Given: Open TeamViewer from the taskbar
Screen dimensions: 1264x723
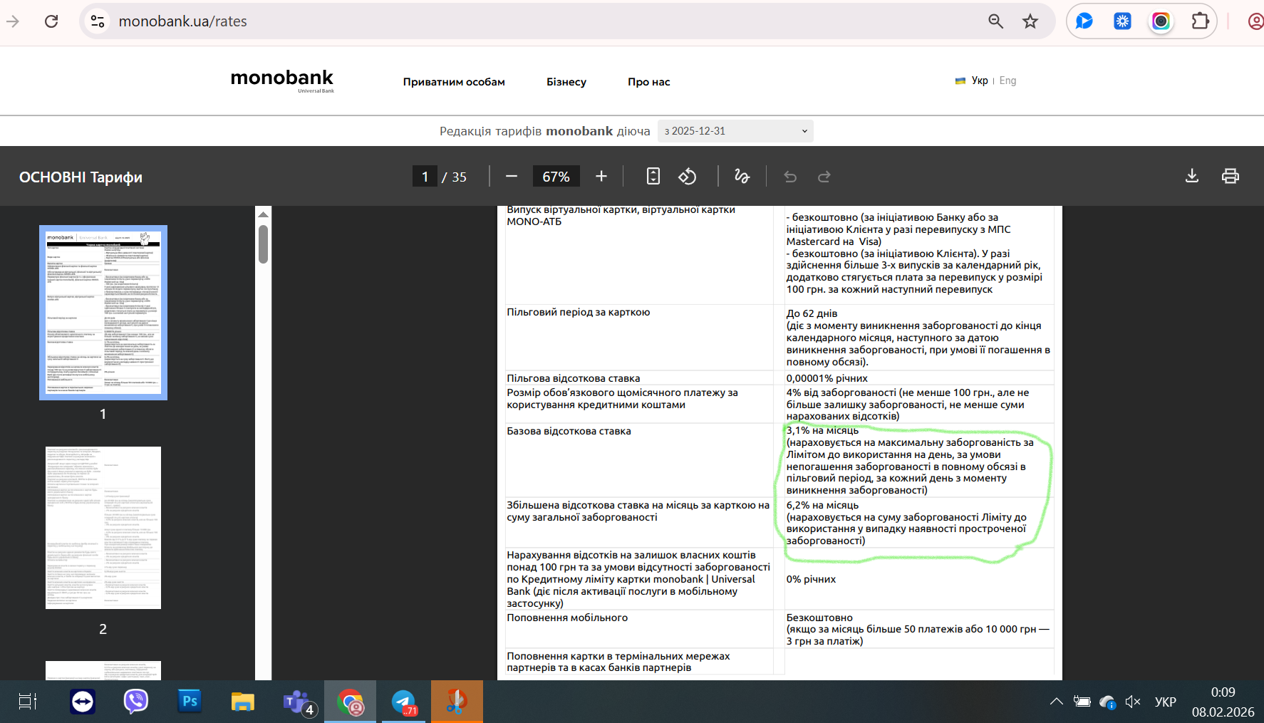Looking at the screenshot, I should 83,702.
